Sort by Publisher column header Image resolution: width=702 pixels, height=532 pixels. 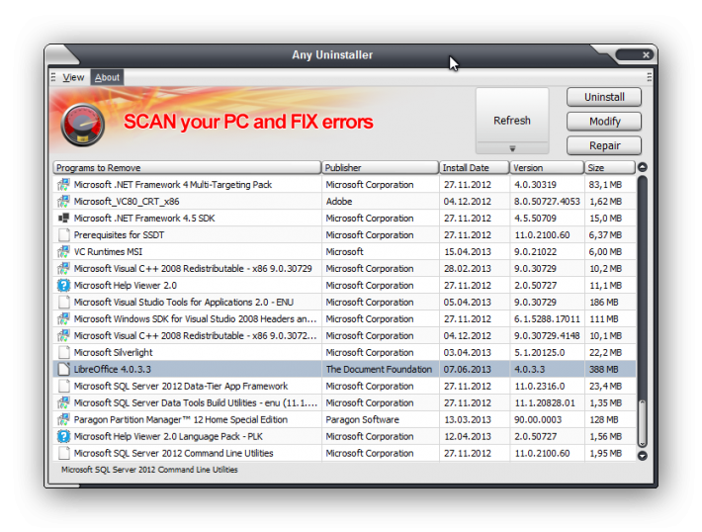point(380,167)
